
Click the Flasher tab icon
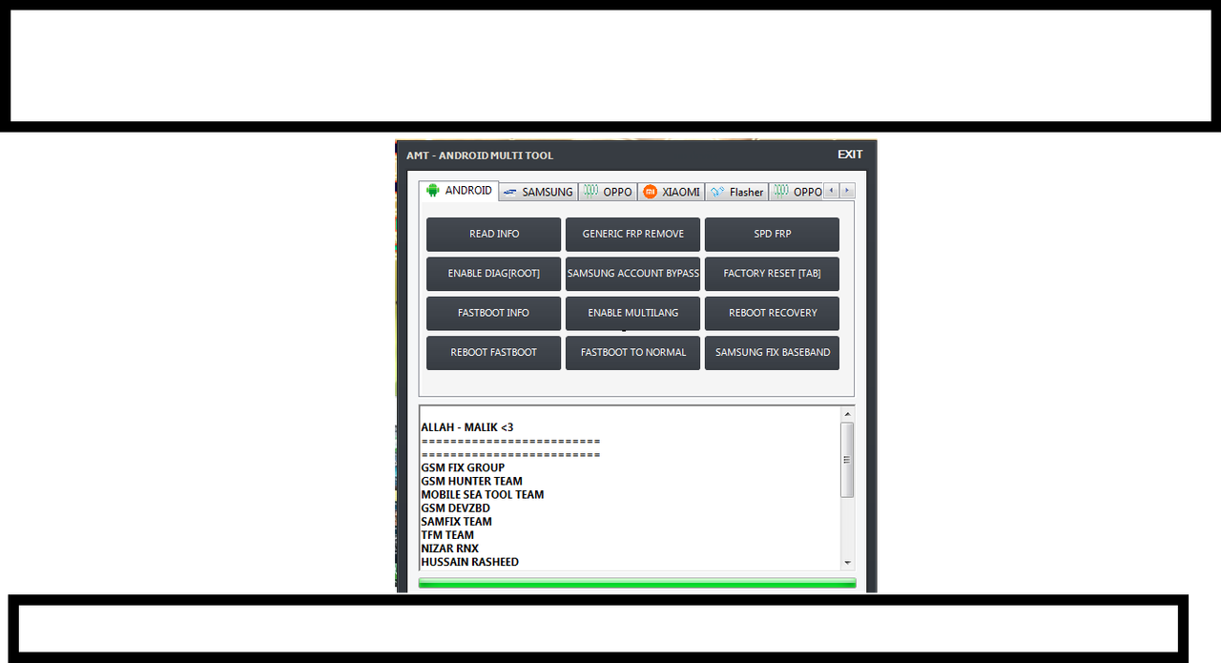tap(717, 192)
